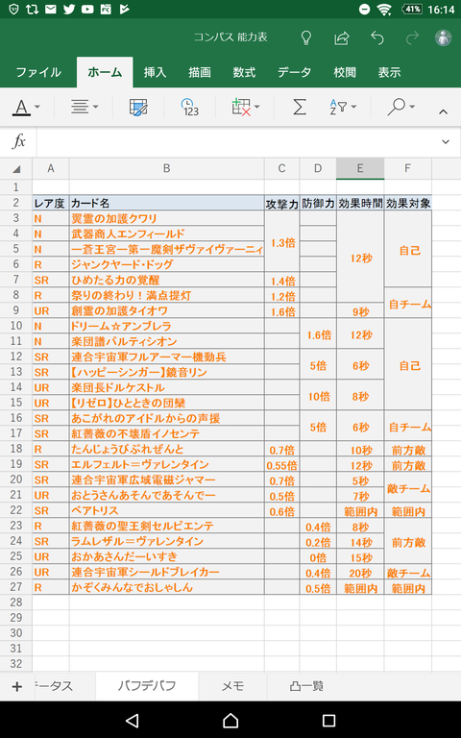
Task: Select cell 創霊の加護タイオワ
Action: [x=166, y=310]
